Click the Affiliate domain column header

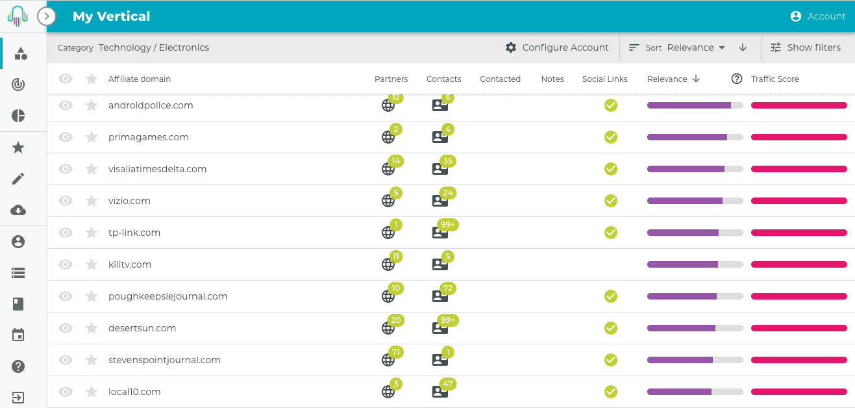point(140,79)
